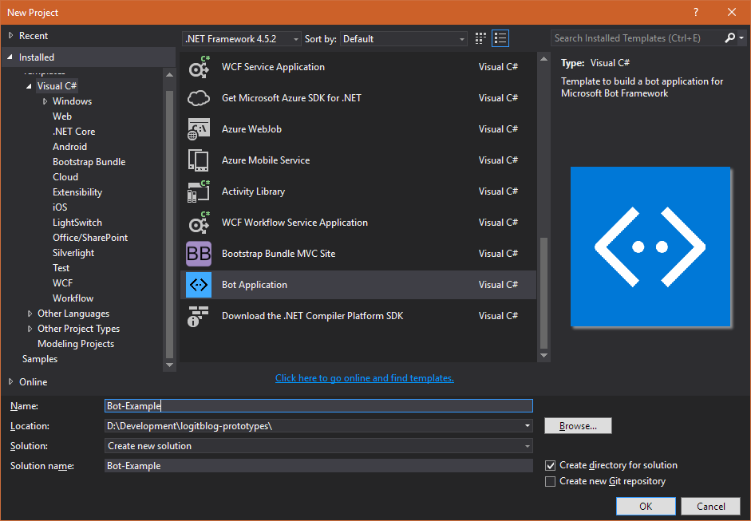Click the template list vertical scrollbar thumb
This screenshot has height=521, width=751.
coord(543,293)
